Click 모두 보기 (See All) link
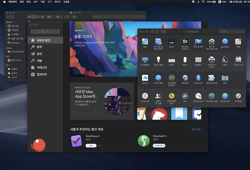The image size is (250, 170). (196, 129)
